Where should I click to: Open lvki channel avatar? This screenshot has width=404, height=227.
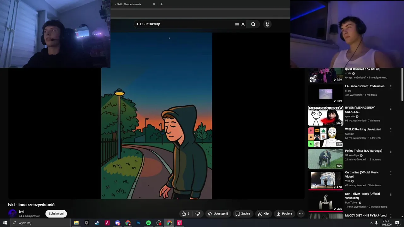click(x=12, y=213)
